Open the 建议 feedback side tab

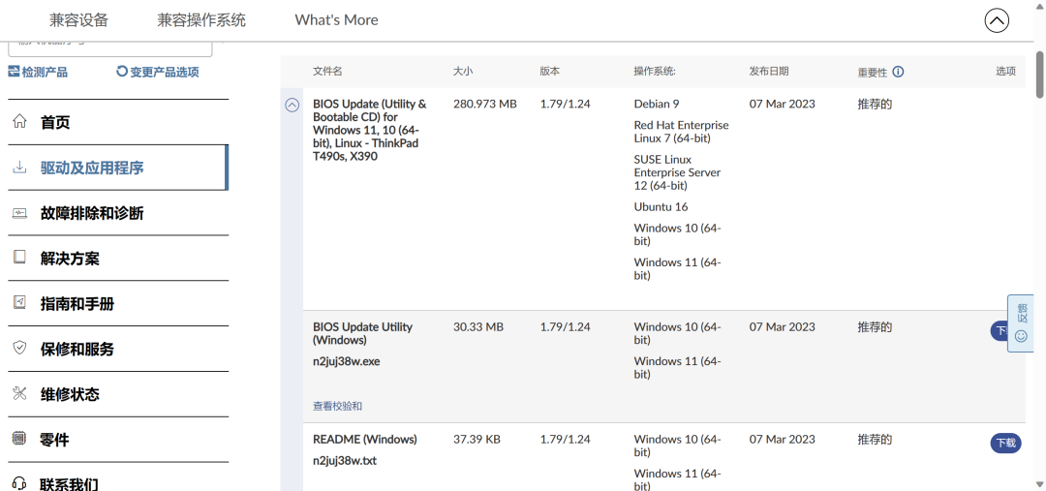click(1021, 323)
